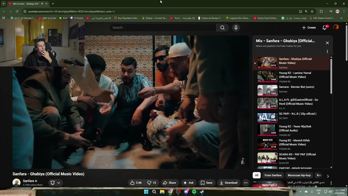Show hidden system tray icons chevron
This screenshot has width=348, height=196.
point(300,192)
